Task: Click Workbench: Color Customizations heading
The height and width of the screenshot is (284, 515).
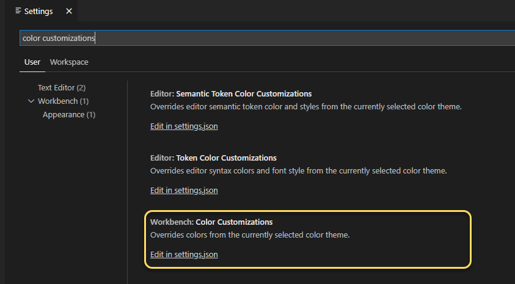Action: coord(211,222)
